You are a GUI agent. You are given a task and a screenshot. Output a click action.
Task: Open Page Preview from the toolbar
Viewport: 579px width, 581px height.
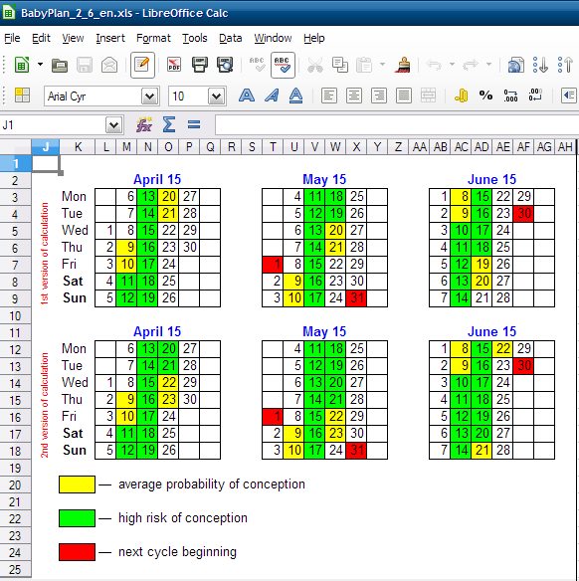coord(225,65)
